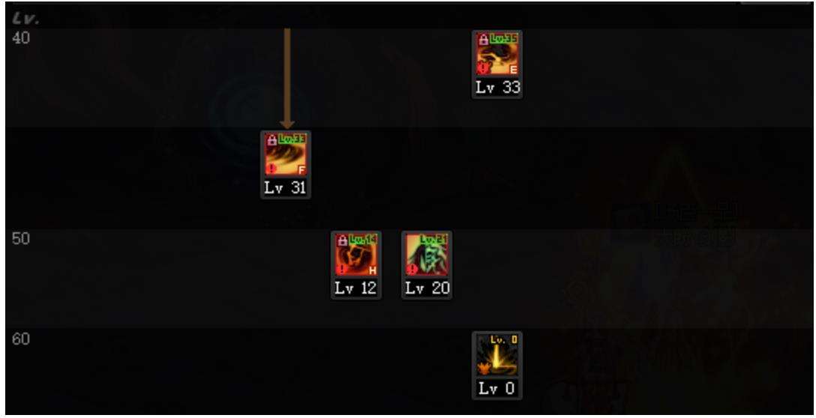Click the small flame marker on Lv 0 skill
The image size is (816, 418).
pyautogui.click(x=484, y=369)
